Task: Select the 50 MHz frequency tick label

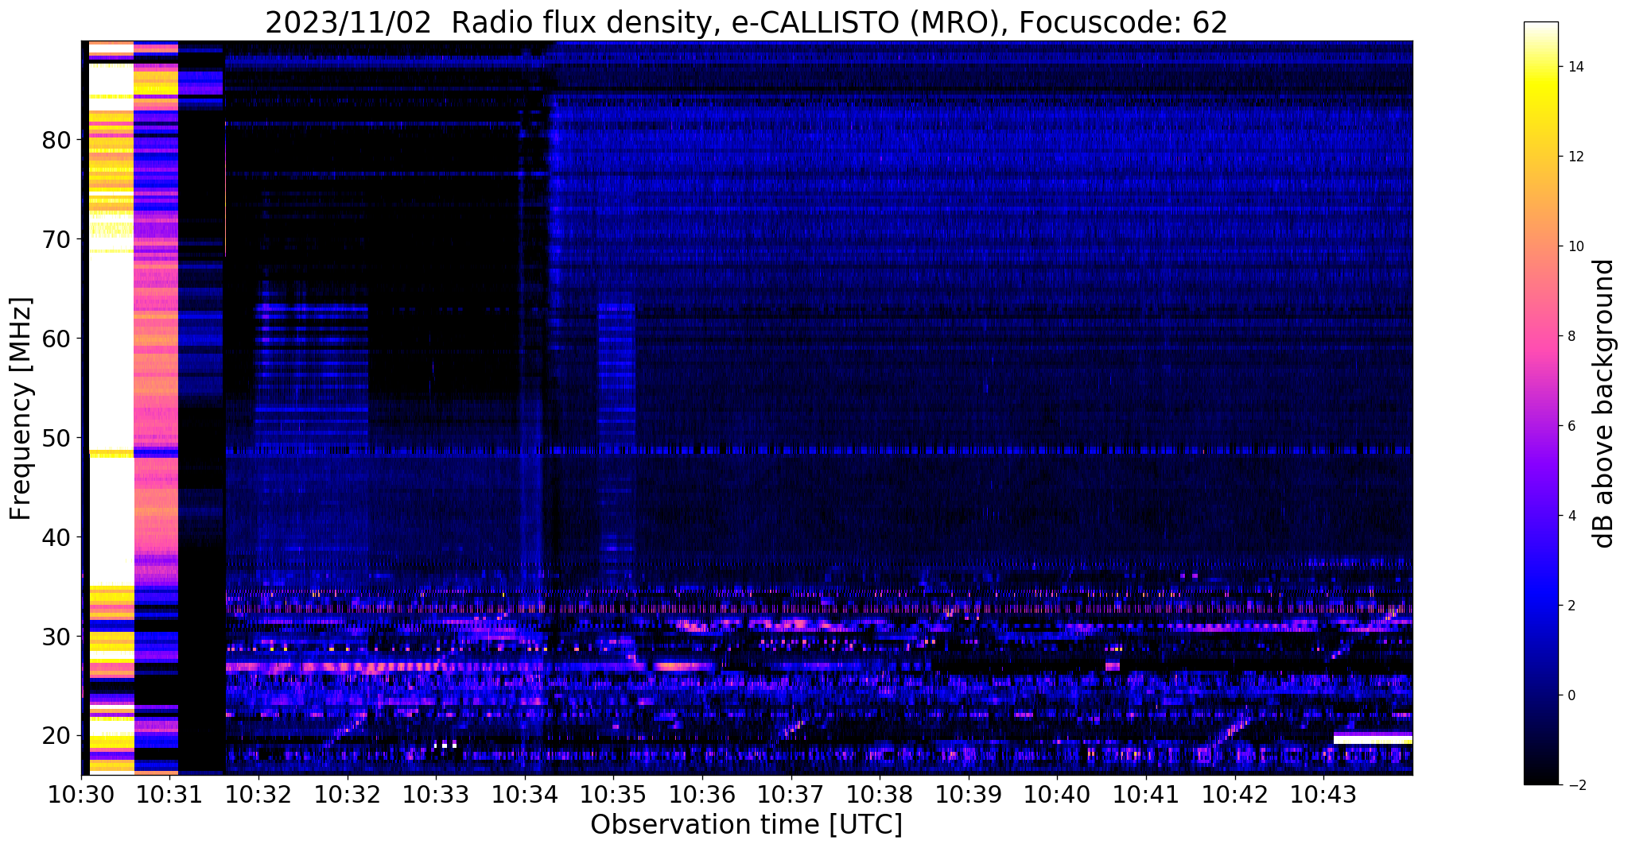Action: click(x=56, y=438)
